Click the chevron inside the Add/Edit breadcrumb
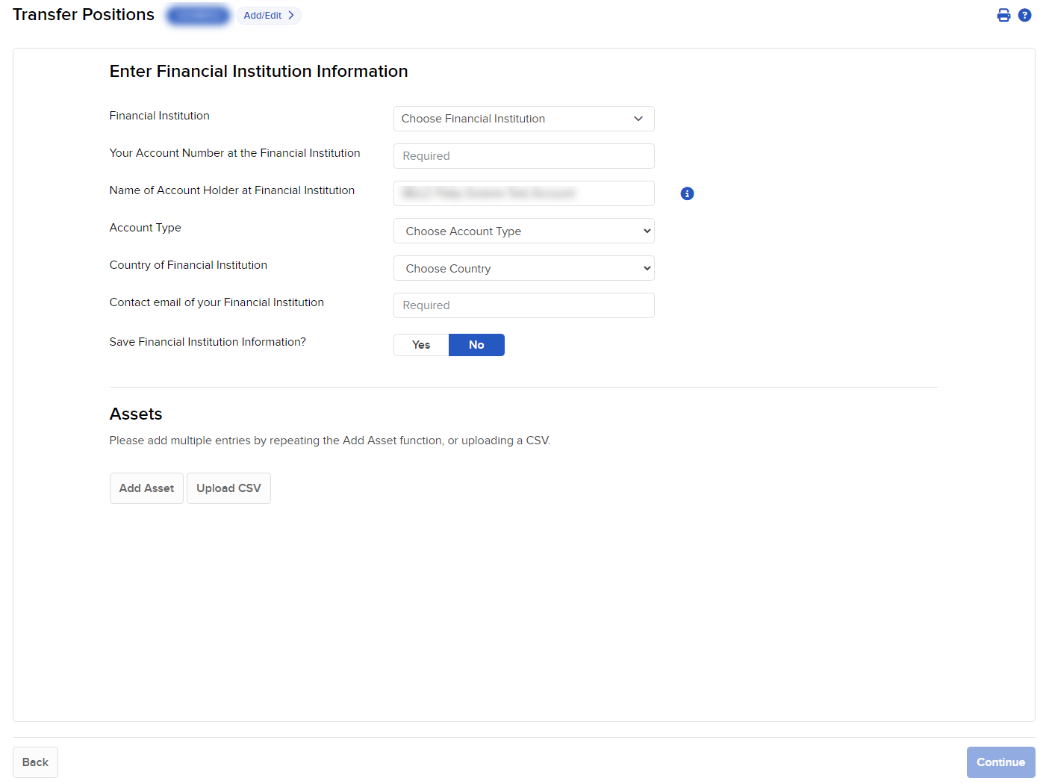Viewport: 1046px width, 784px height. pyautogui.click(x=291, y=15)
